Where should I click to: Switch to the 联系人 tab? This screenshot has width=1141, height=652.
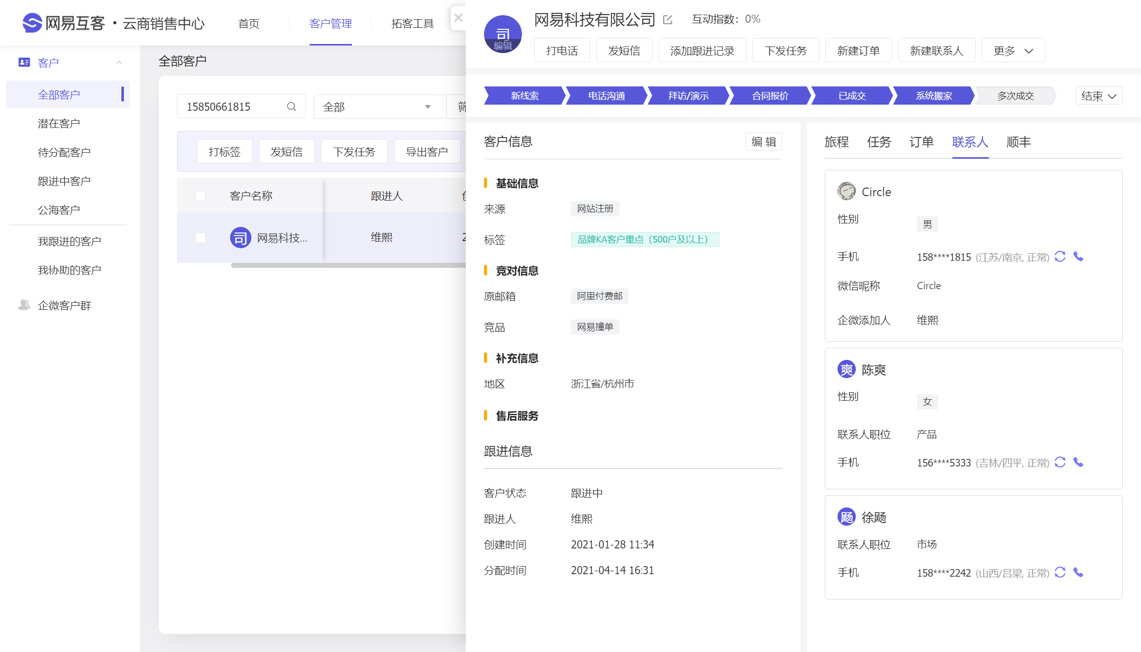point(970,142)
